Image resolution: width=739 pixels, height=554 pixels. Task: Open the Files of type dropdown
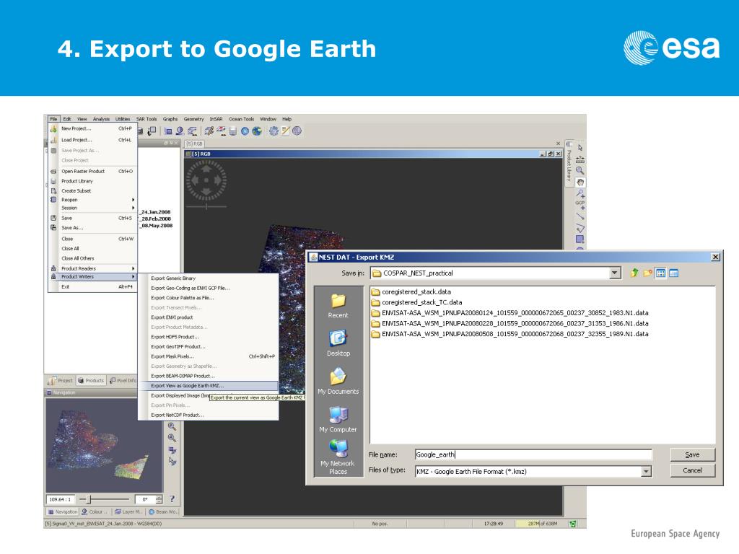pyautogui.click(x=646, y=471)
